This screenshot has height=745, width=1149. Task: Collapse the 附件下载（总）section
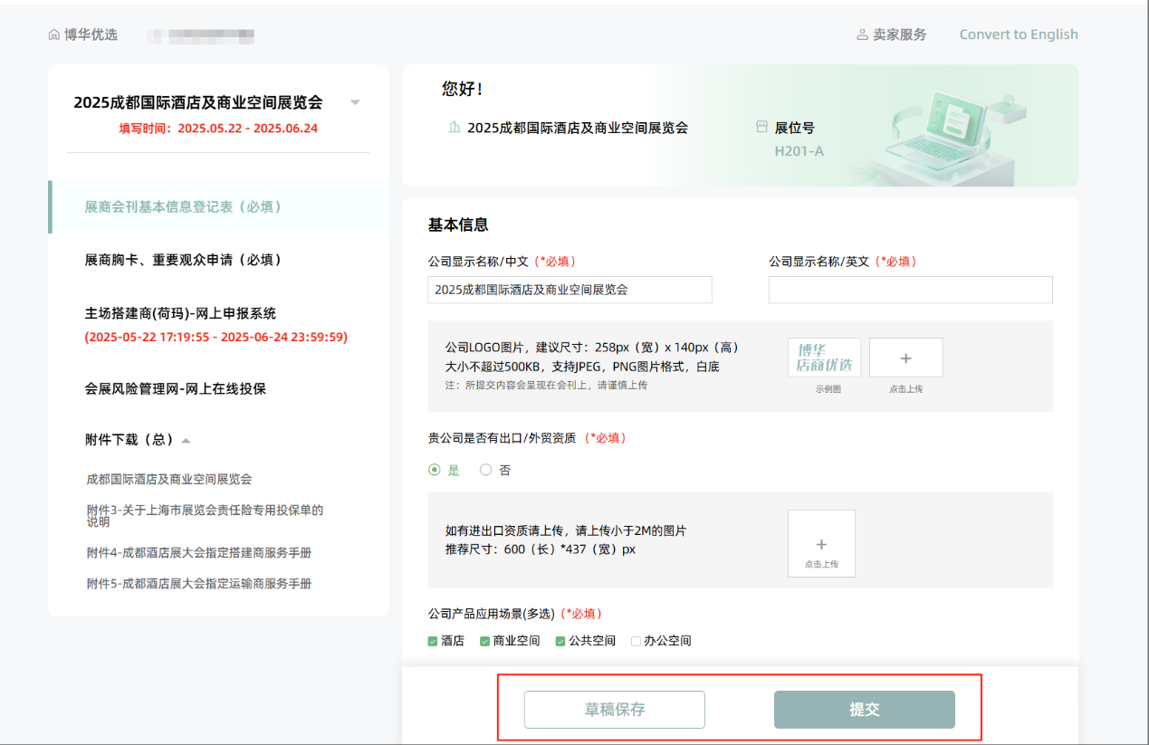[186, 441]
